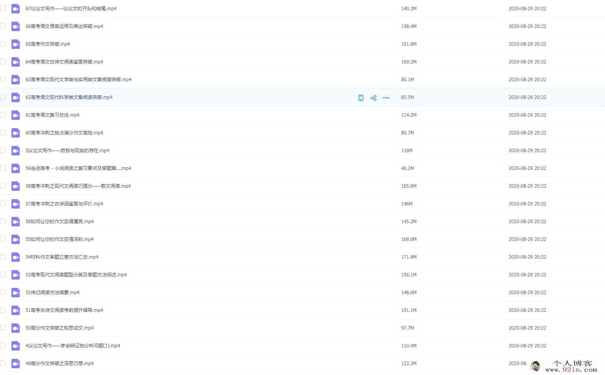Open file 54材料作文审题立意方法汇总.mp4
Screen dimensions: 605x375
[62, 257]
